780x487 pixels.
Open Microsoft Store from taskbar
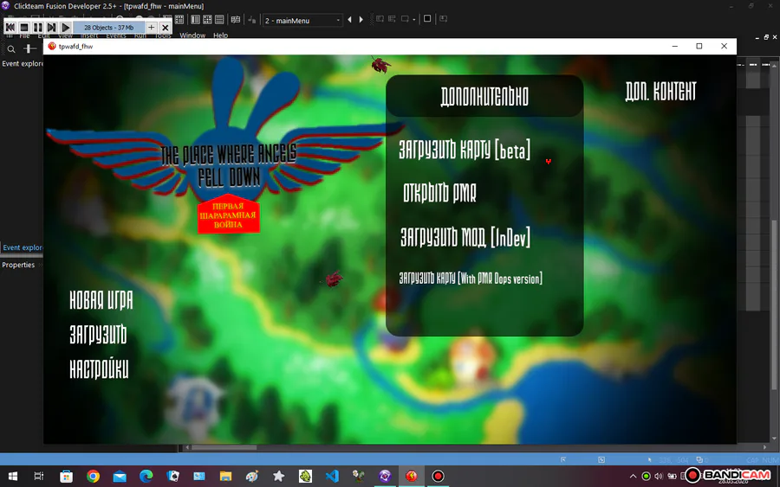pos(66,476)
